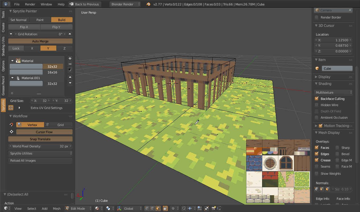
Task: Click the Flip X button
Action: [24, 27]
